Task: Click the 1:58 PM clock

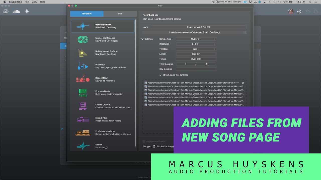Action: (x=300, y=2)
